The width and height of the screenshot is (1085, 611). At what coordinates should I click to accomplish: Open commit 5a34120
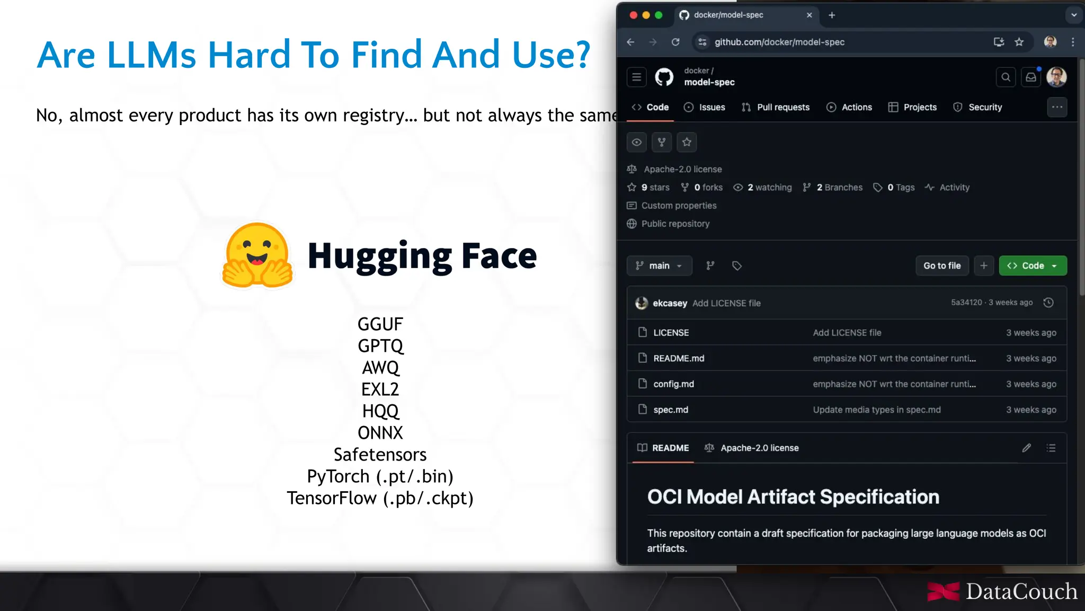(966, 302)
